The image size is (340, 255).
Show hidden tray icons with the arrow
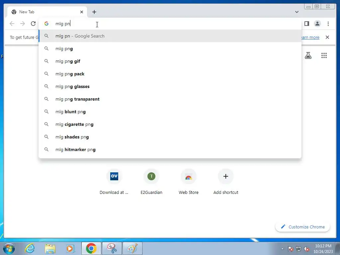[x=282, y=249]
